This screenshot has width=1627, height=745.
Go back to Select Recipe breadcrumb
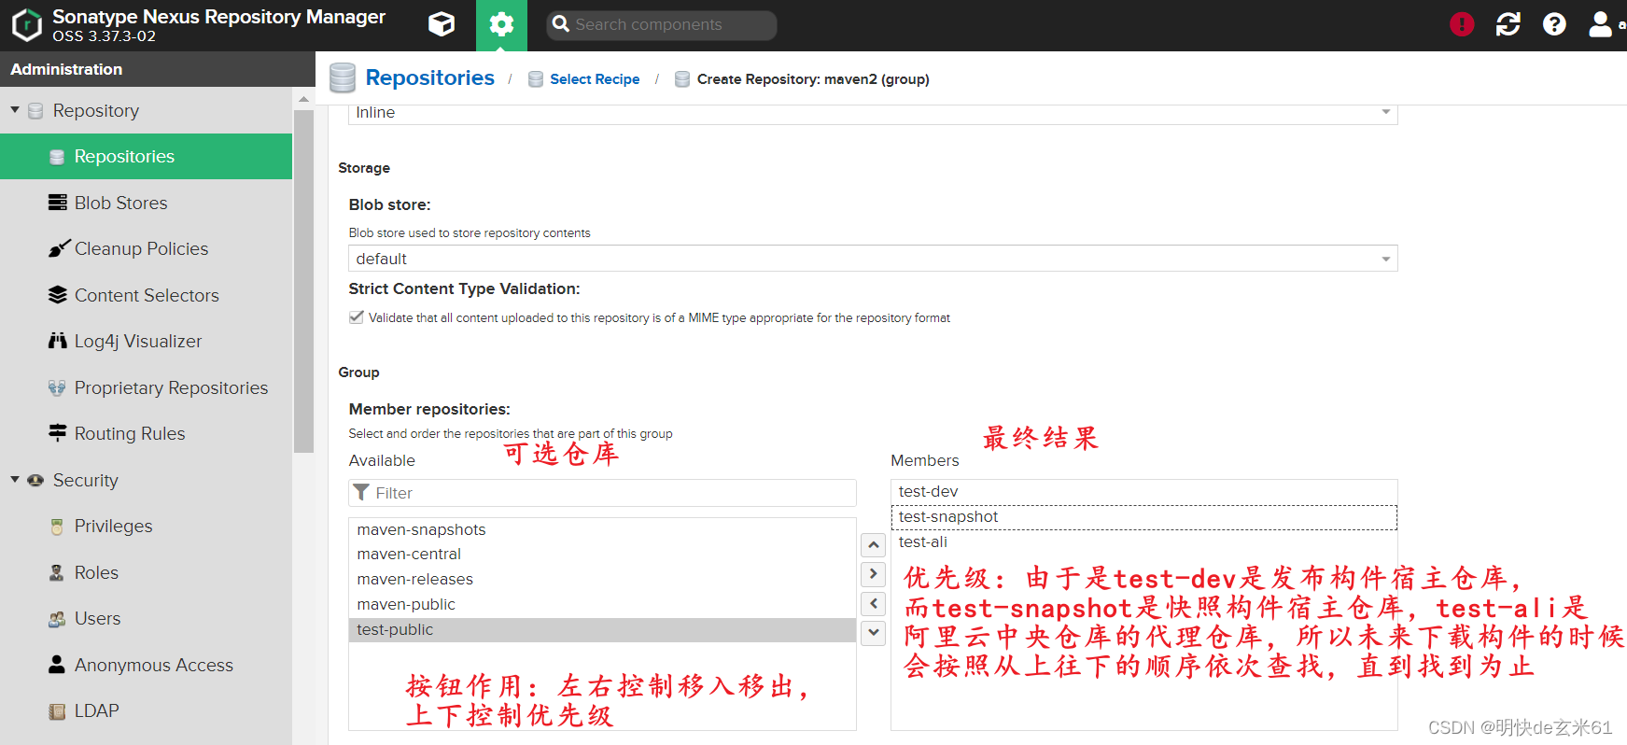(595, 79)
